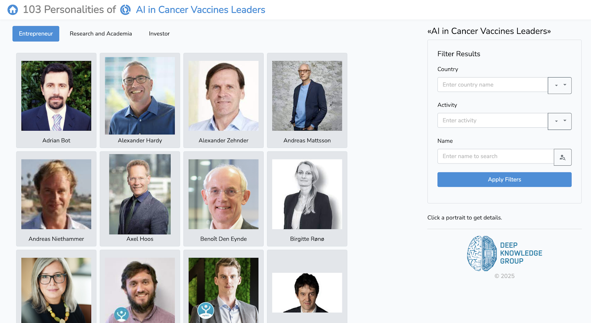This screenshot has height=323, width=591.
Task: View Birgitte Rønø's portrait details
Action: click(x=307, y=194)
